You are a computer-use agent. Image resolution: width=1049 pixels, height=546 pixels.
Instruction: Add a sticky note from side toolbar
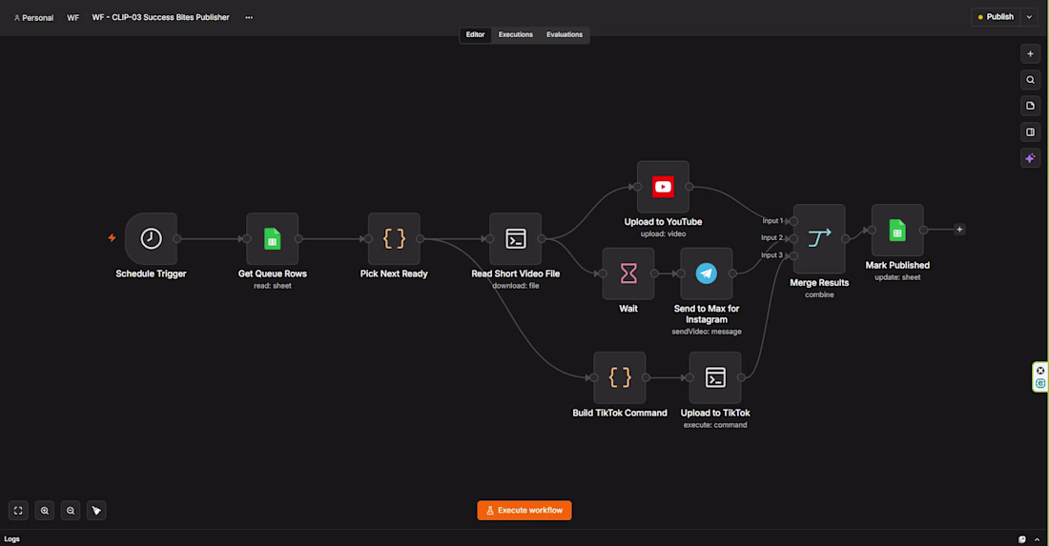pyautogui.click(x=1030, y=106)
